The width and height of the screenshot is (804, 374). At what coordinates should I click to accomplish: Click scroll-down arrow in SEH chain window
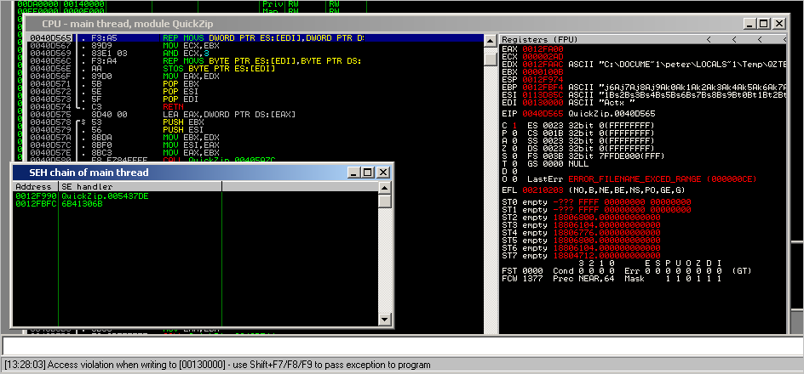[x=385, y=319]
